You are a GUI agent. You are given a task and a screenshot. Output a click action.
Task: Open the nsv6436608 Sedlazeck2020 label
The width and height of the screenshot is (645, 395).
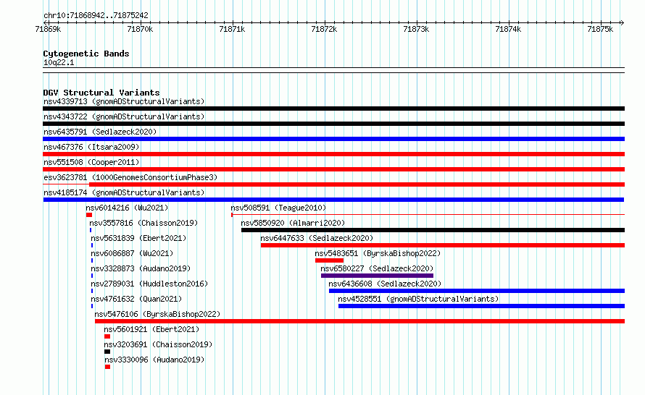(385, 284)
